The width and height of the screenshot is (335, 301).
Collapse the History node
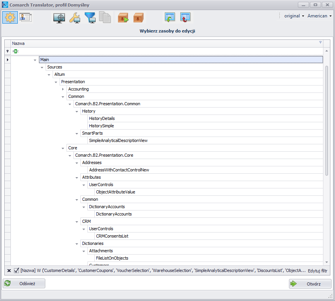(x=77, y=111)
